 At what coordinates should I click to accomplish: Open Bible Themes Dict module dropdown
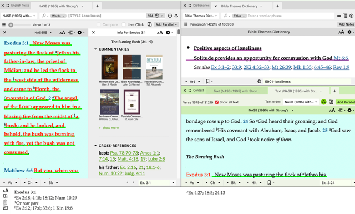[x=201, y=16]
